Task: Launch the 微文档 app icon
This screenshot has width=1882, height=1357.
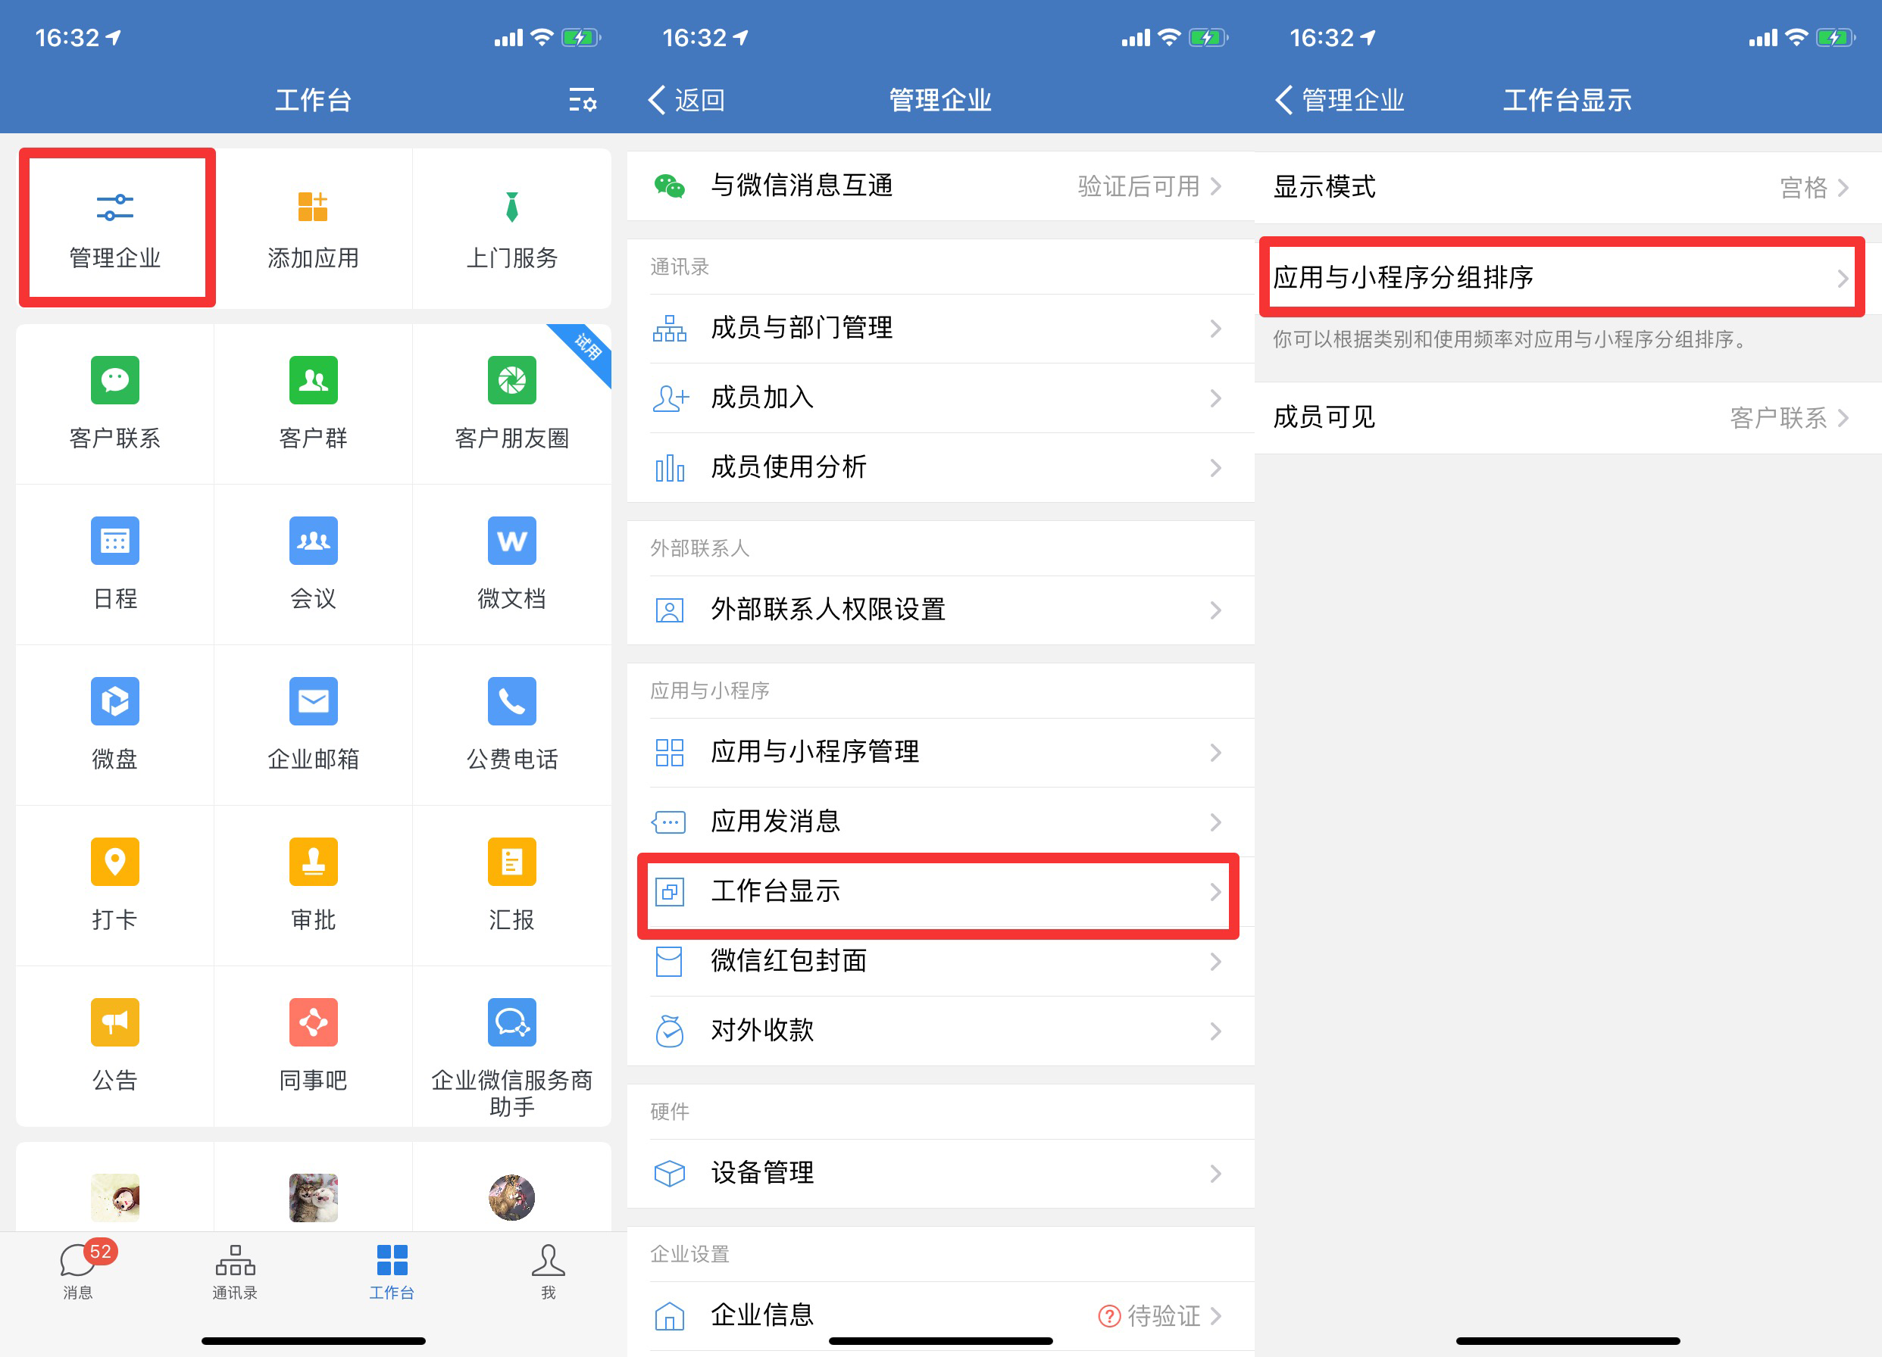Action: click(x=511, y=541)
